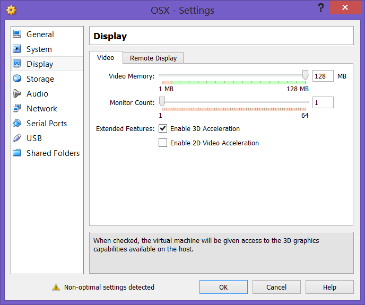
Task: Click the Network computers icon
Action: click(17, 109)
